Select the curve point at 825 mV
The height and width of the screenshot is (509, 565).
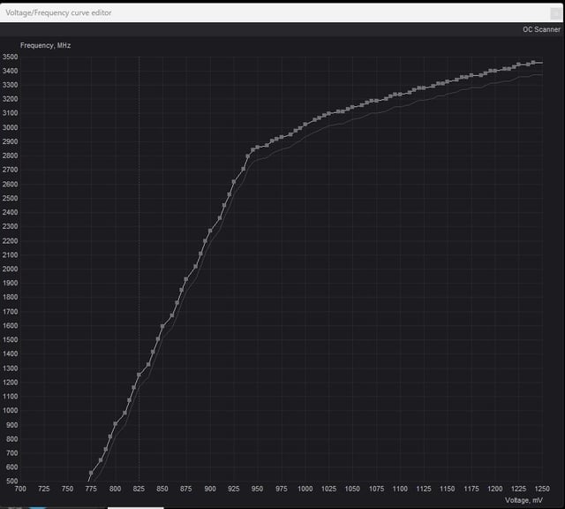tap(139, 376)
